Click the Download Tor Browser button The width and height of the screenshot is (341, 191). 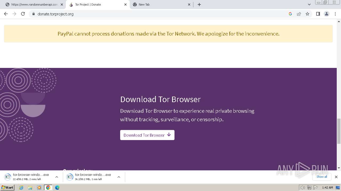147,135
